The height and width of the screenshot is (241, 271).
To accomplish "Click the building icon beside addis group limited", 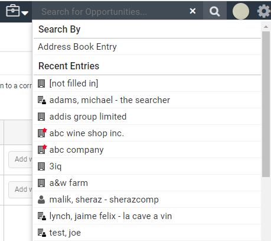I will (41, 117).
